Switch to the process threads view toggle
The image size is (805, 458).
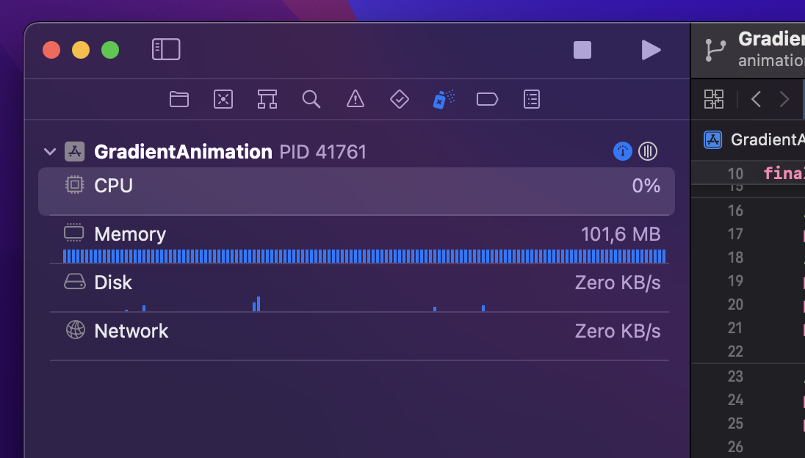[x=647, y=151]
